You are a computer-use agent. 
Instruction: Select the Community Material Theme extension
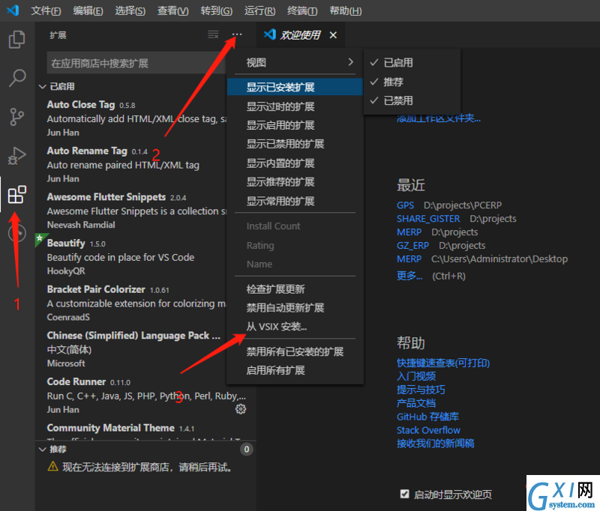pyautogui.click(x=145, y=430)
